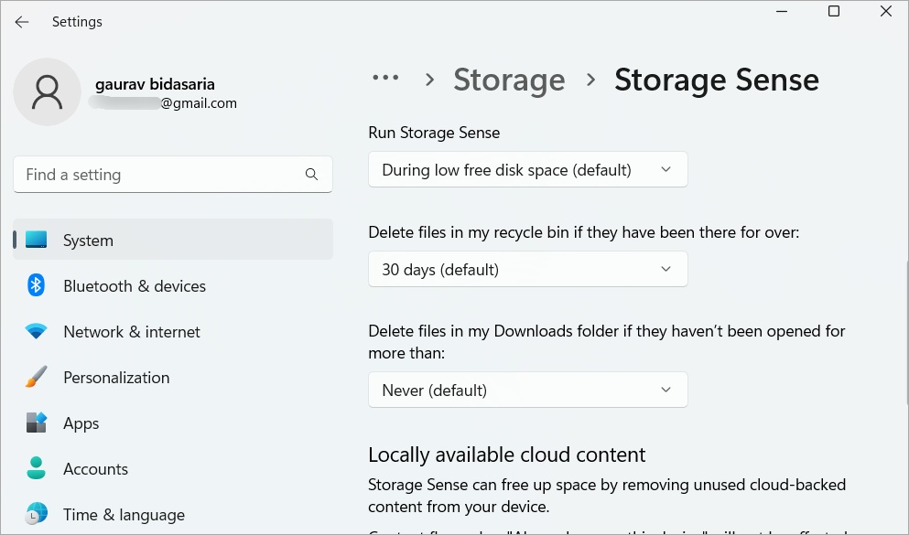This screenshot has width=909, height=535.
Task: Open the Run Storage Sense dropdown
Action: click(x=527, y=170)
